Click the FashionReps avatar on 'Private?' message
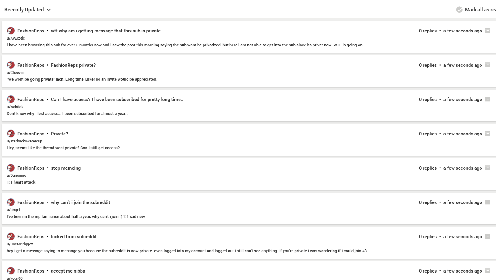 click(x=11, y=134)
